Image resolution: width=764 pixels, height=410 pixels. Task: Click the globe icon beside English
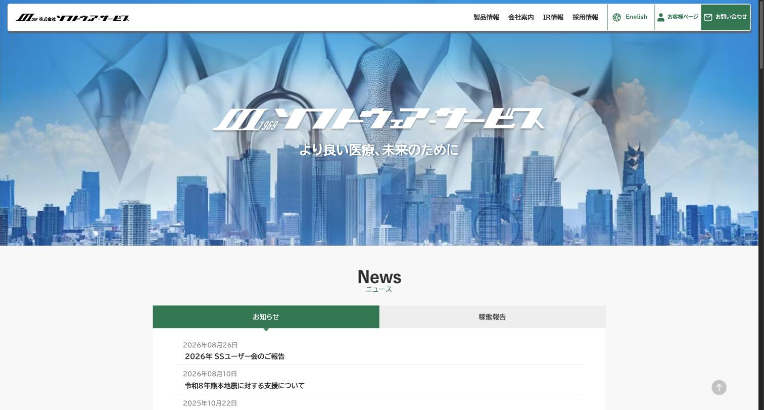616,17
